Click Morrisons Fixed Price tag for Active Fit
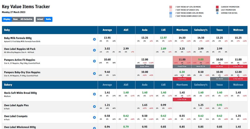The width and height of the screenshot is (250, 129). click(182, 66)
